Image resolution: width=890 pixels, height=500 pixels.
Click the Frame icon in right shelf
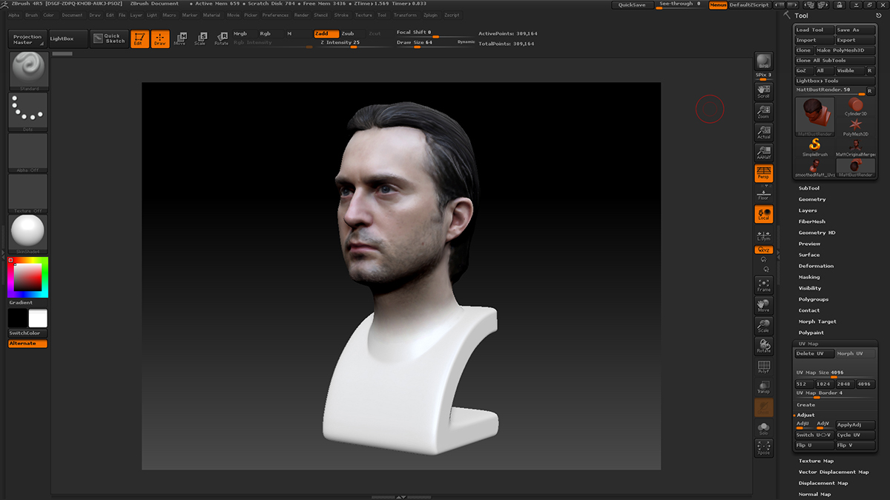click(763, 285)
